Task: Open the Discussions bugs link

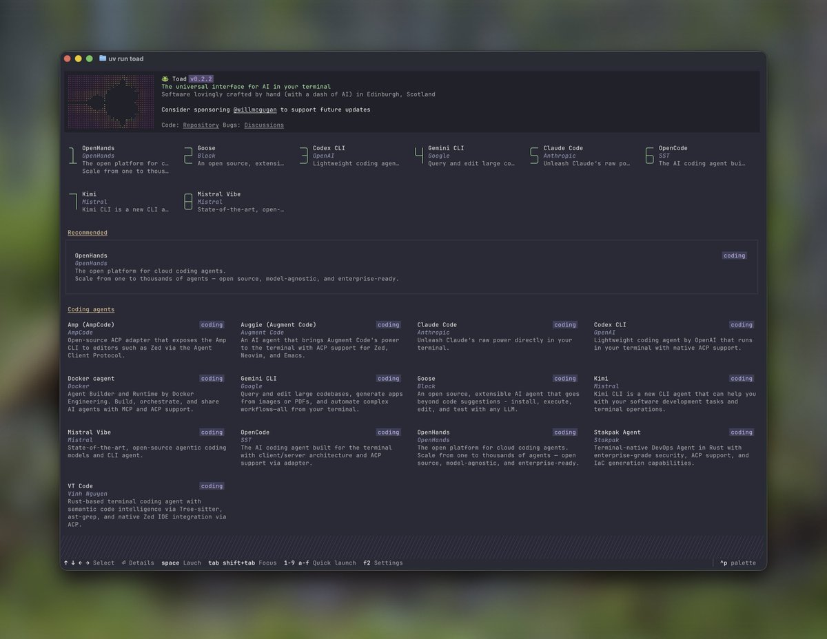Action: coord(264,125)
